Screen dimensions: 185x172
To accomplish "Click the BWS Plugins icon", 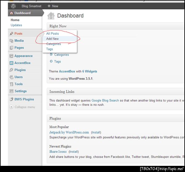I will pos(11,99).
